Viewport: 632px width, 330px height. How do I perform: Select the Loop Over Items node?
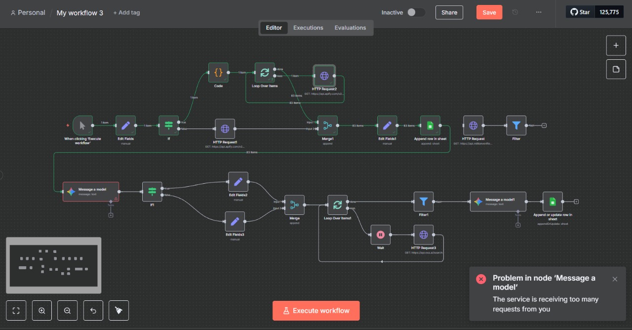265,73
